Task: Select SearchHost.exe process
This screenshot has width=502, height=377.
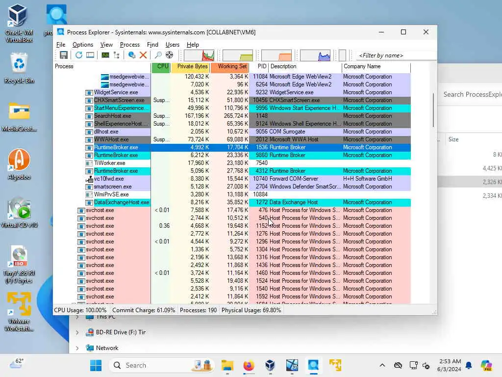Action: coord(232,116)
